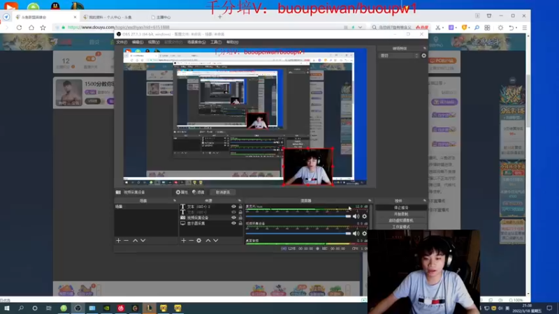559x314 pixels.
Task: Mute the 视频采集设备 audio speaker icon
Action: click(x=356, y=234)
